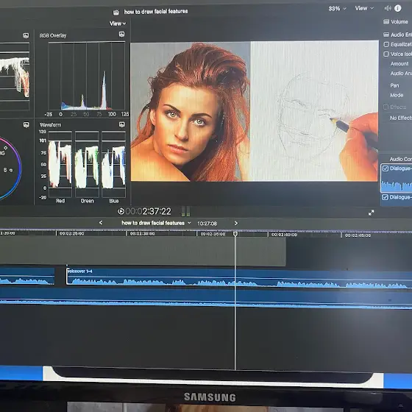Screen dimensions: 412x412
Task: Click the Red waveform column
Action: click(60, 164)
